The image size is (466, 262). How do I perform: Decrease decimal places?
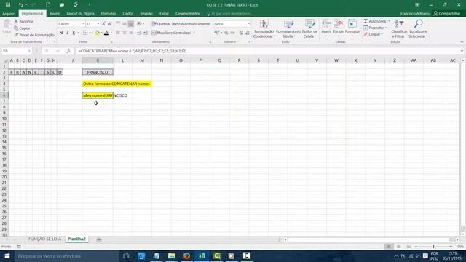point(248,33)
